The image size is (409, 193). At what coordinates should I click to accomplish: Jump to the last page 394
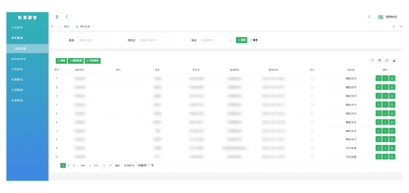coord(83,165)
